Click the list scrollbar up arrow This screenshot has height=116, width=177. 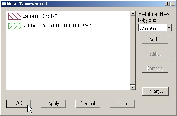coord(133,13)
